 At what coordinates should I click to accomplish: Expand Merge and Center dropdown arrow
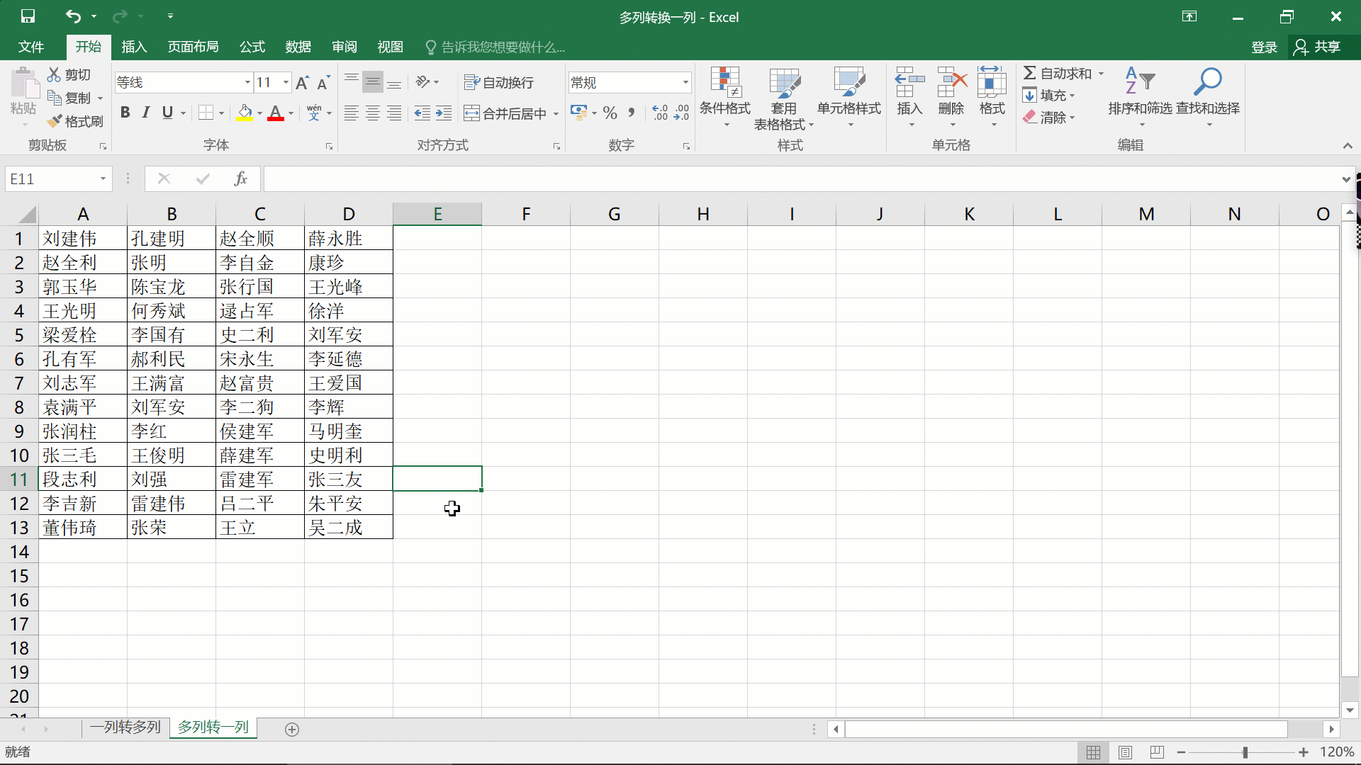tap(556, 113)
